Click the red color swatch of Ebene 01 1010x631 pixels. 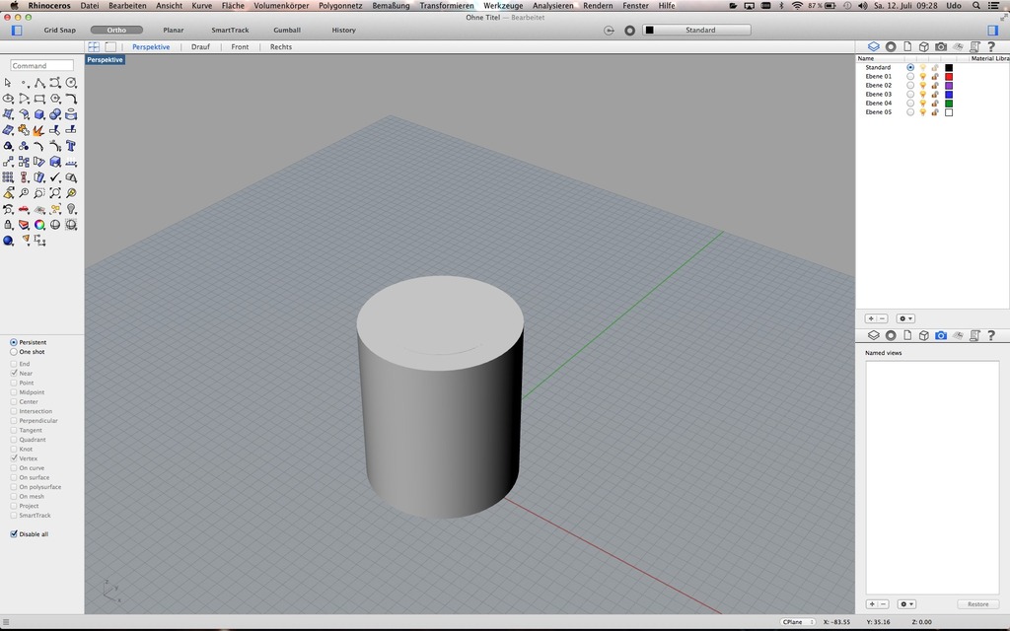949,77
